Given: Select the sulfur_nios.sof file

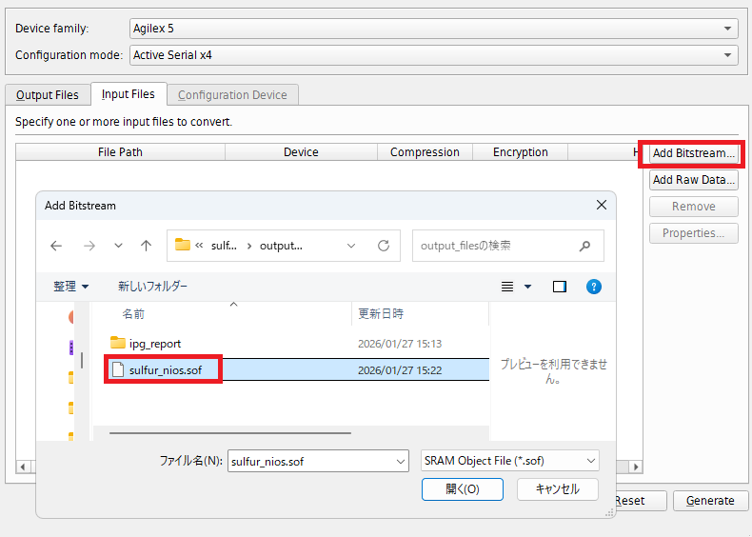Looking at the screenshot, I should [165, 369].
